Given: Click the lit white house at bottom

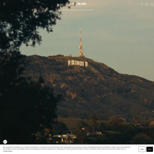Looking at the screenshot, I should pos(65,137).
